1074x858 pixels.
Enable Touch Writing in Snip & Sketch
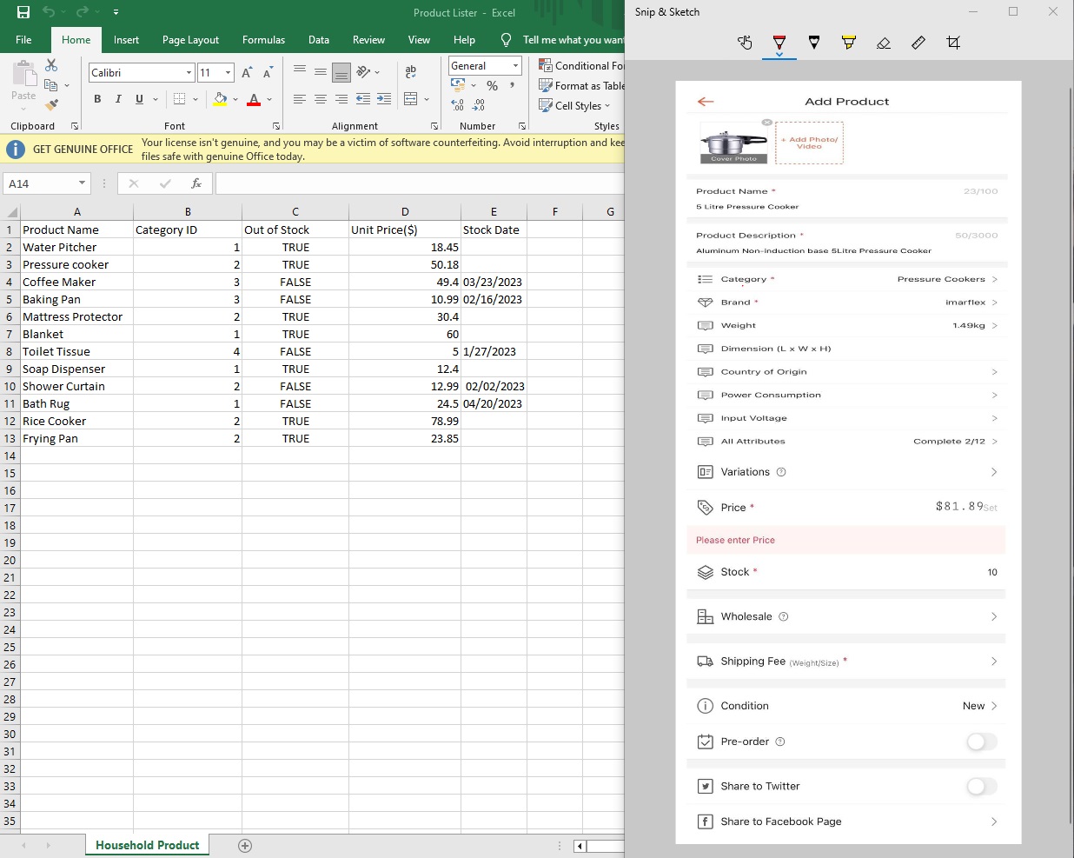(745, 43)
